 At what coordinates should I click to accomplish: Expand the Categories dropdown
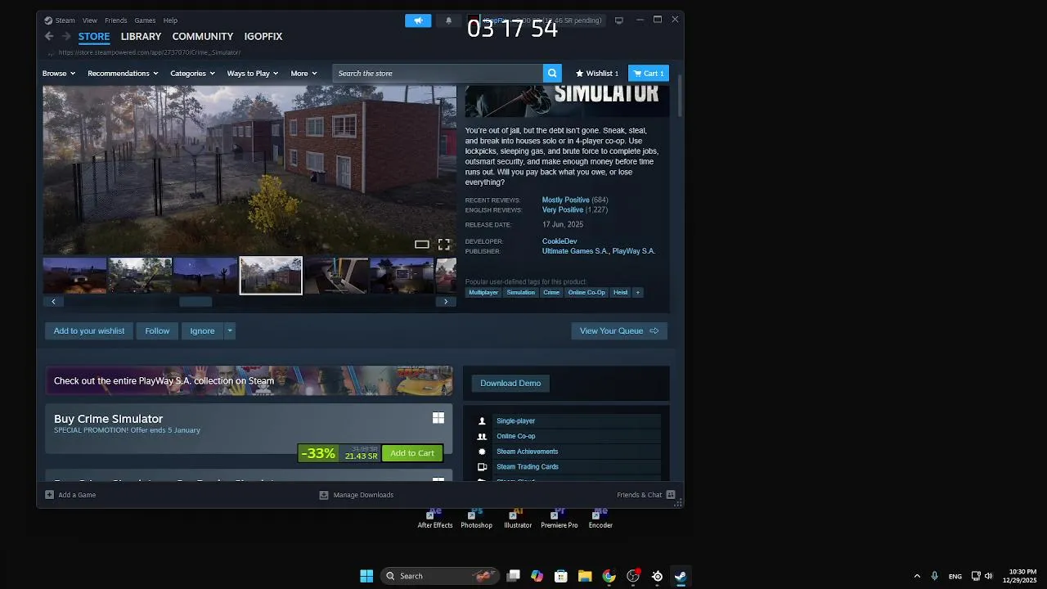[x=193, y=73]
